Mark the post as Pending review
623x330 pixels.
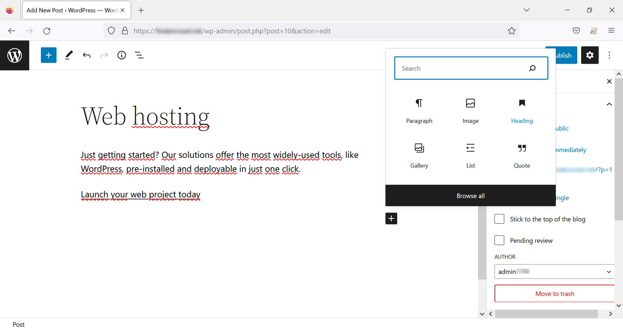click(499, 240)
